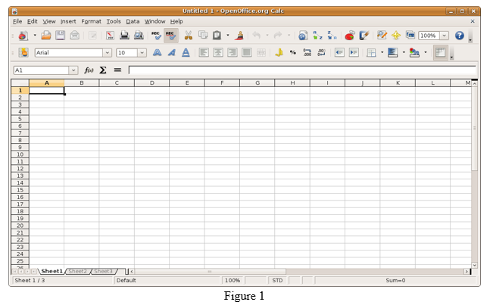Viewport: 493px width, 305px height.
Task: Open the Format menu
Action: (x=91, y=21)
